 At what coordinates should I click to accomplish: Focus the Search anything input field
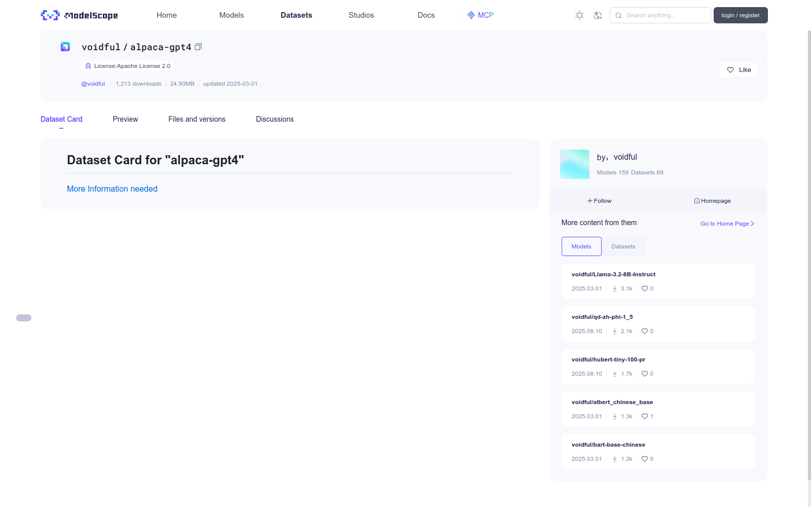click(660, 15)
